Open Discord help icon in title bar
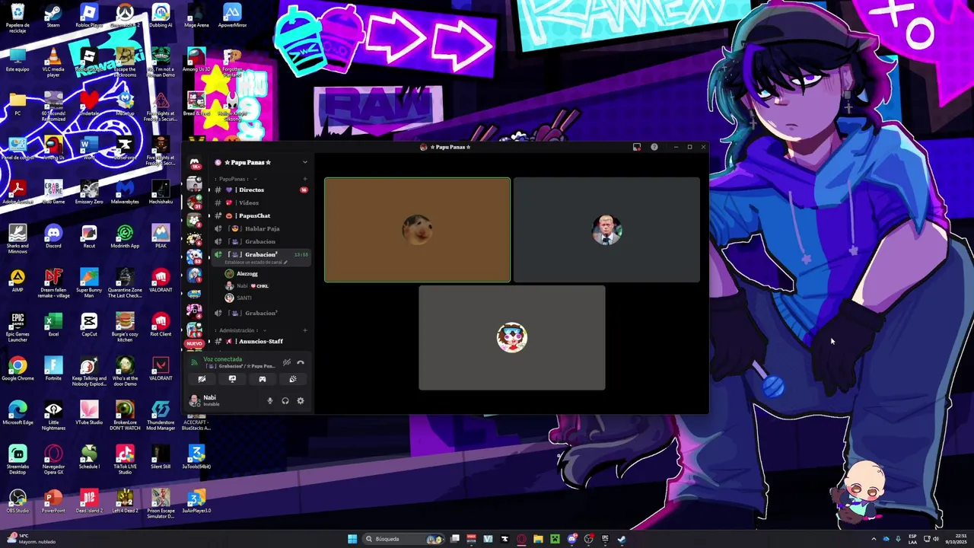 tap(654, 147)
